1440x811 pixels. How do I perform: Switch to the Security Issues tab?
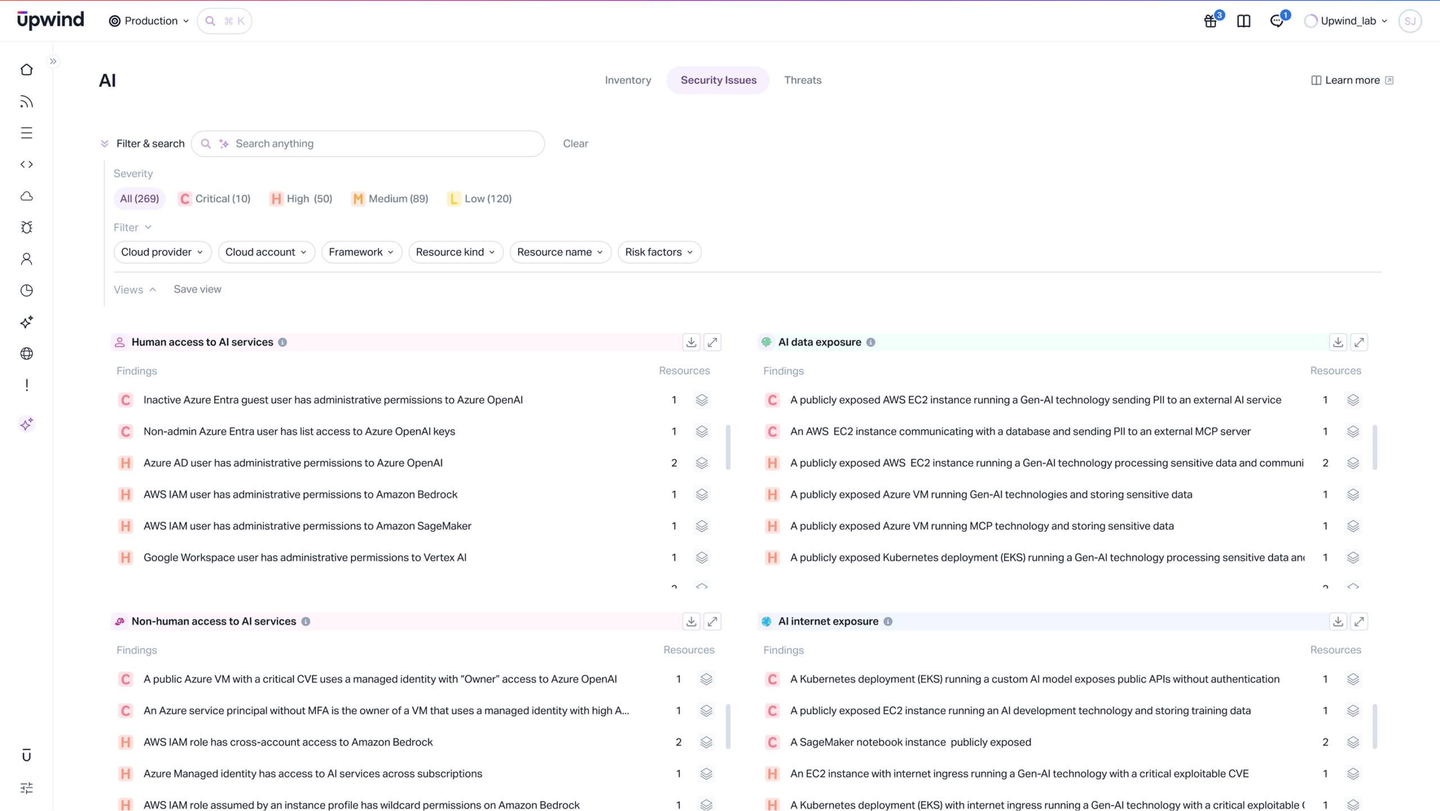click(718, 80)
